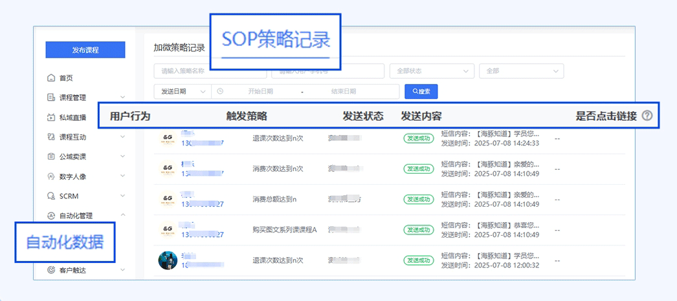
Task: Click 短信内容 starting with 恭喜您
Action: click(490, 225)
